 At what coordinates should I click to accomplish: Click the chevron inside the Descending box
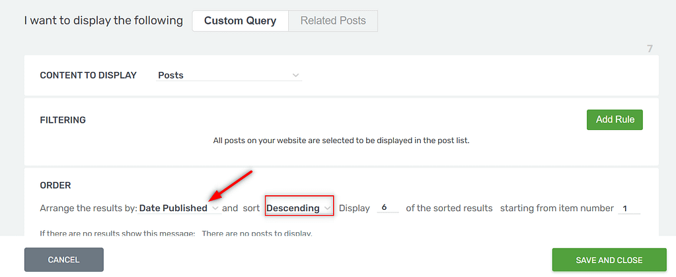(x=327, y=208)
